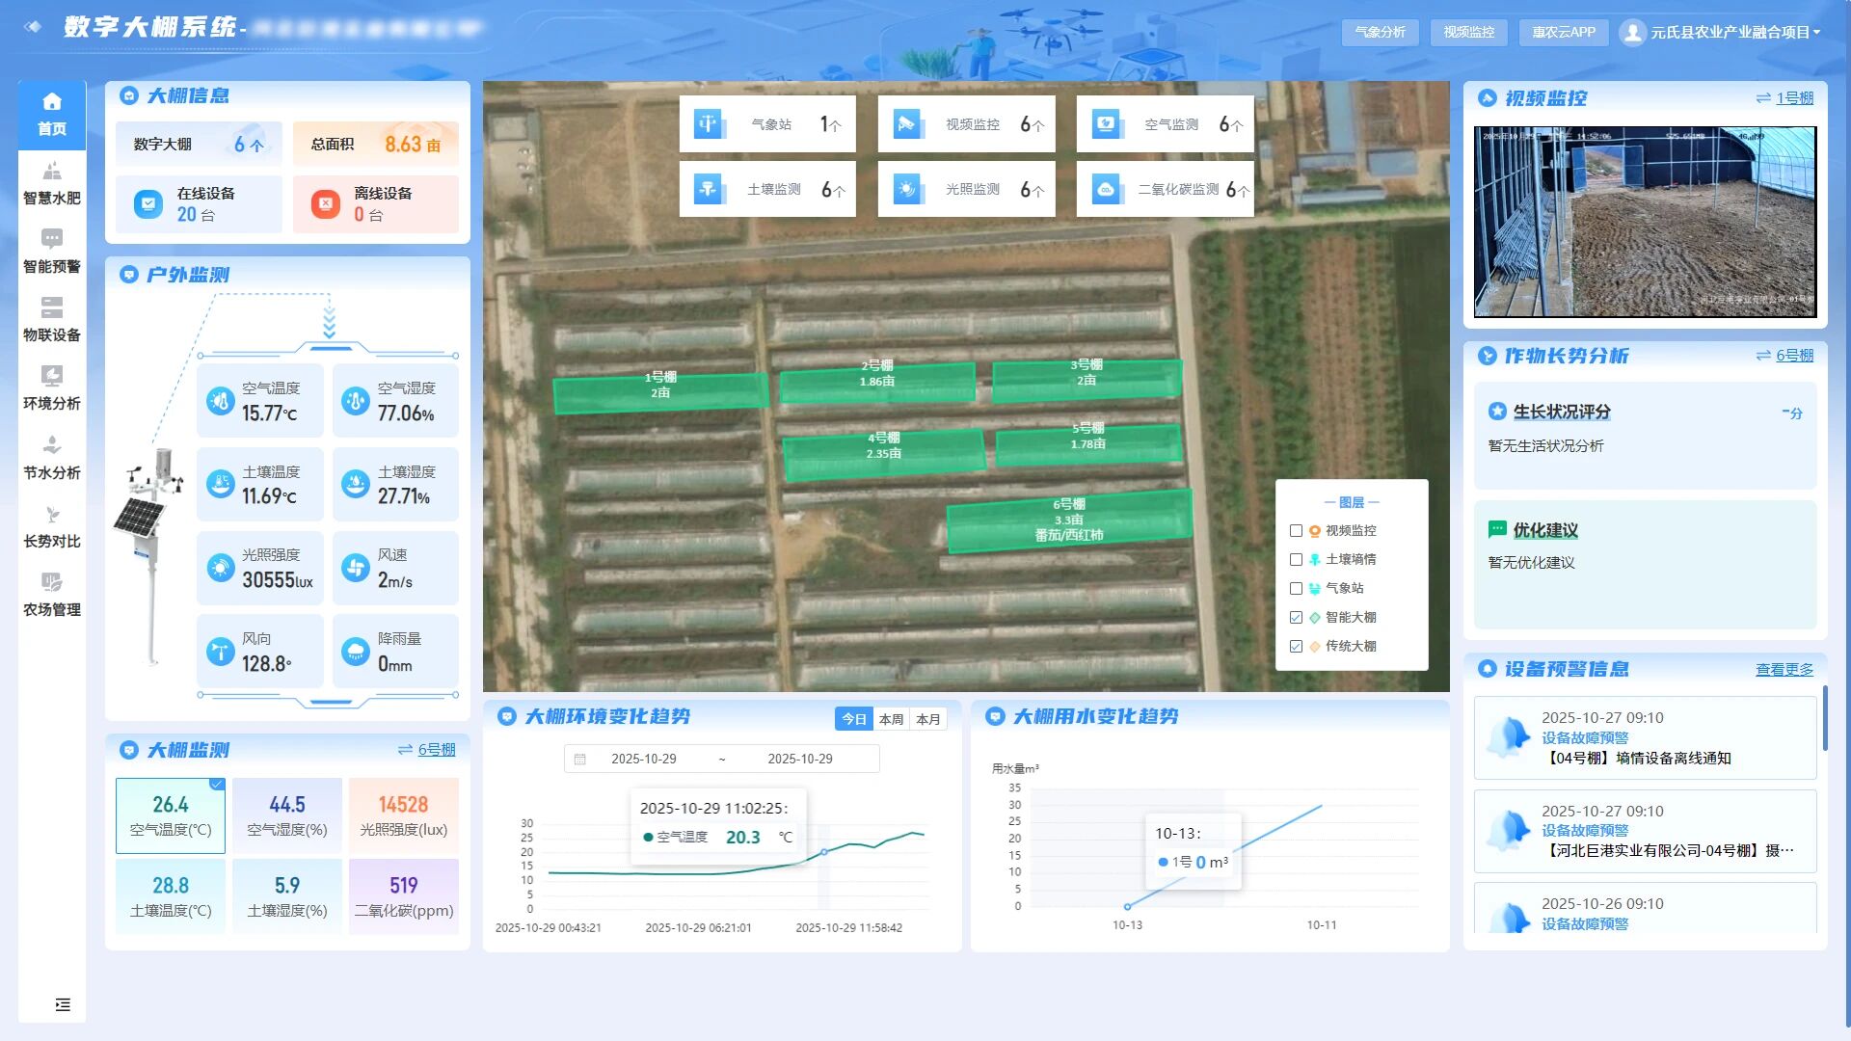1851x1041 pixels.
Task: Click the alert list vertical scrollbar
Action: point(1824,719)
